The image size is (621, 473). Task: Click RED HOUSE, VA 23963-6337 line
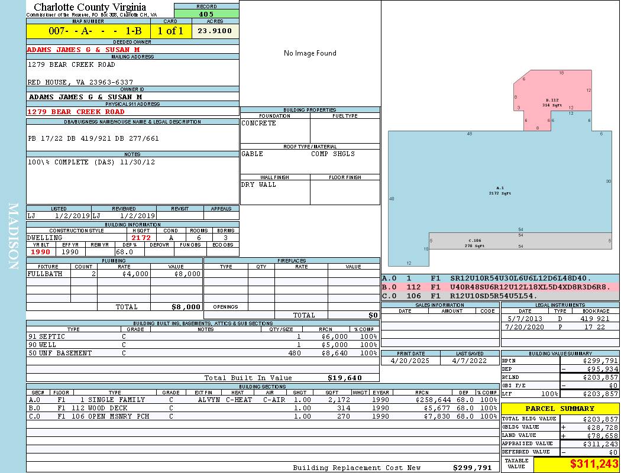(80, 82)
